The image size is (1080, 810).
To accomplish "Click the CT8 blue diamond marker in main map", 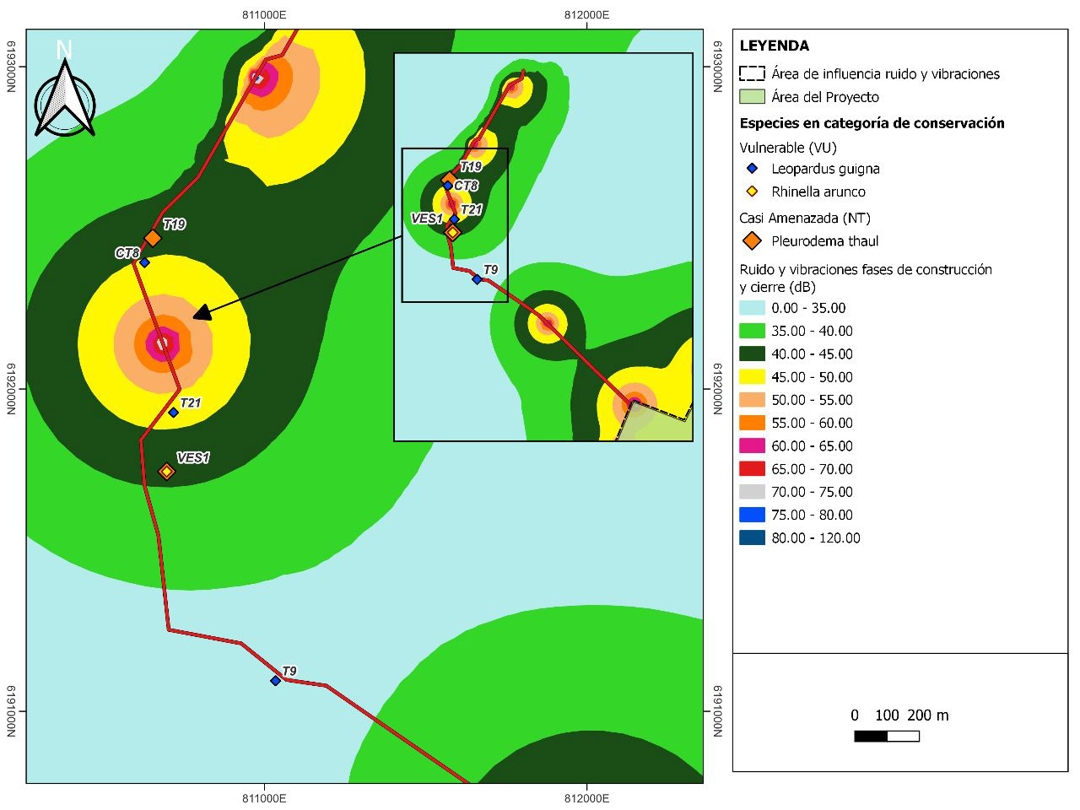I will 144,262.
